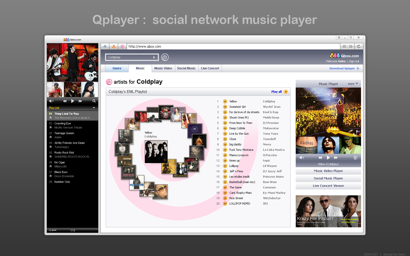Click the spiral icon in Music Player controls
This screenshot has width=410, height=256.
pyautogui.click(x=355, y=158)
